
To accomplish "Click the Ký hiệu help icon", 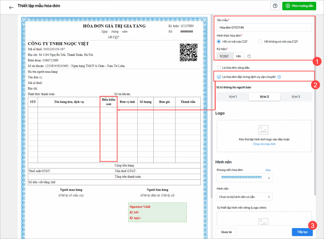I will [249, 56].
